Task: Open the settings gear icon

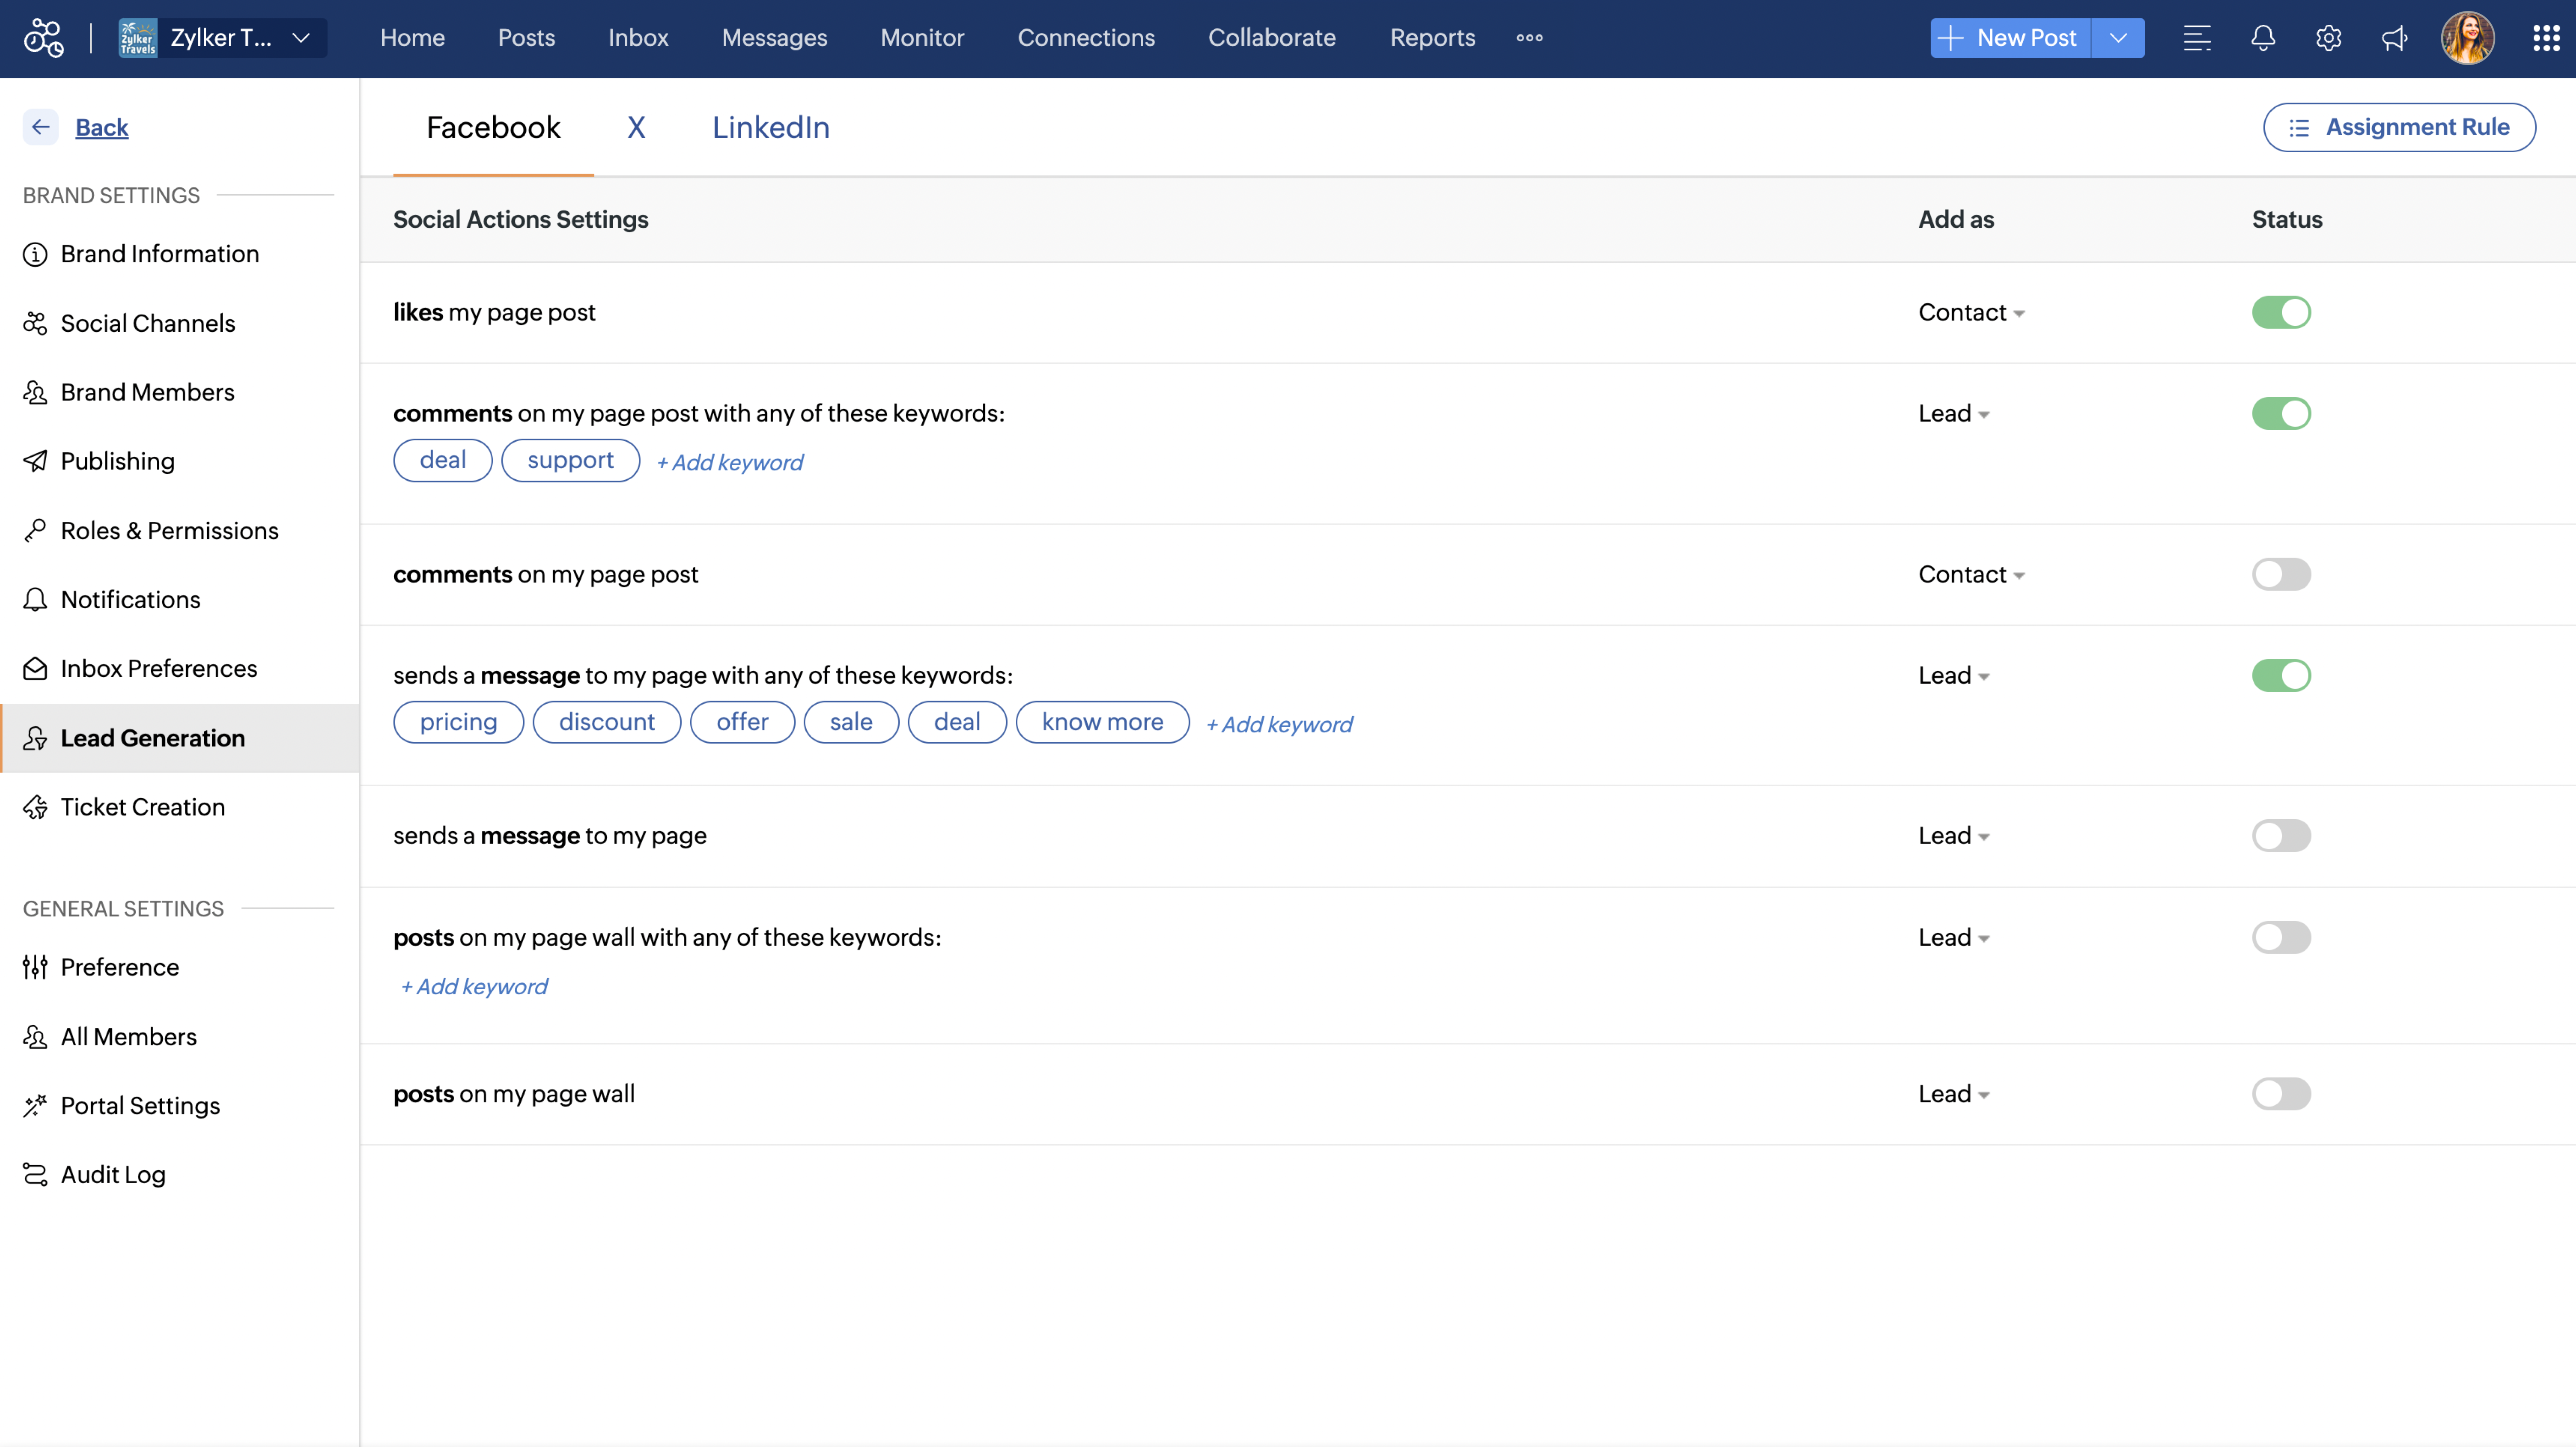Action: [x=2328, y=38]
